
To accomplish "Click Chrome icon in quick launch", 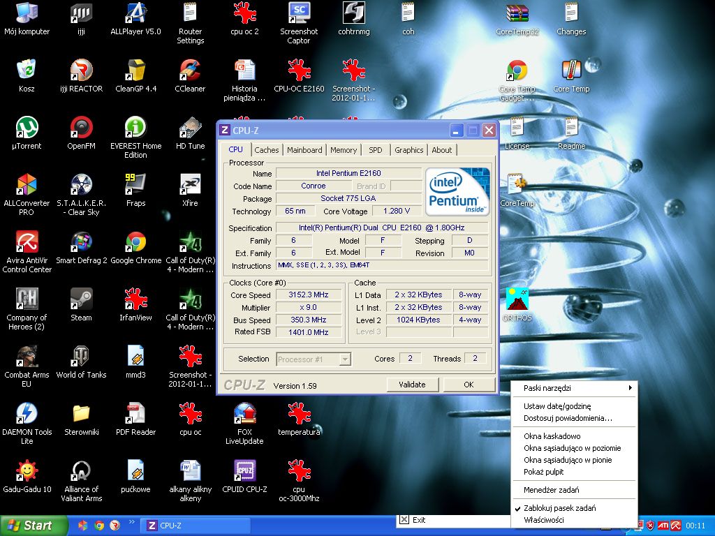I will pos(98,526).
